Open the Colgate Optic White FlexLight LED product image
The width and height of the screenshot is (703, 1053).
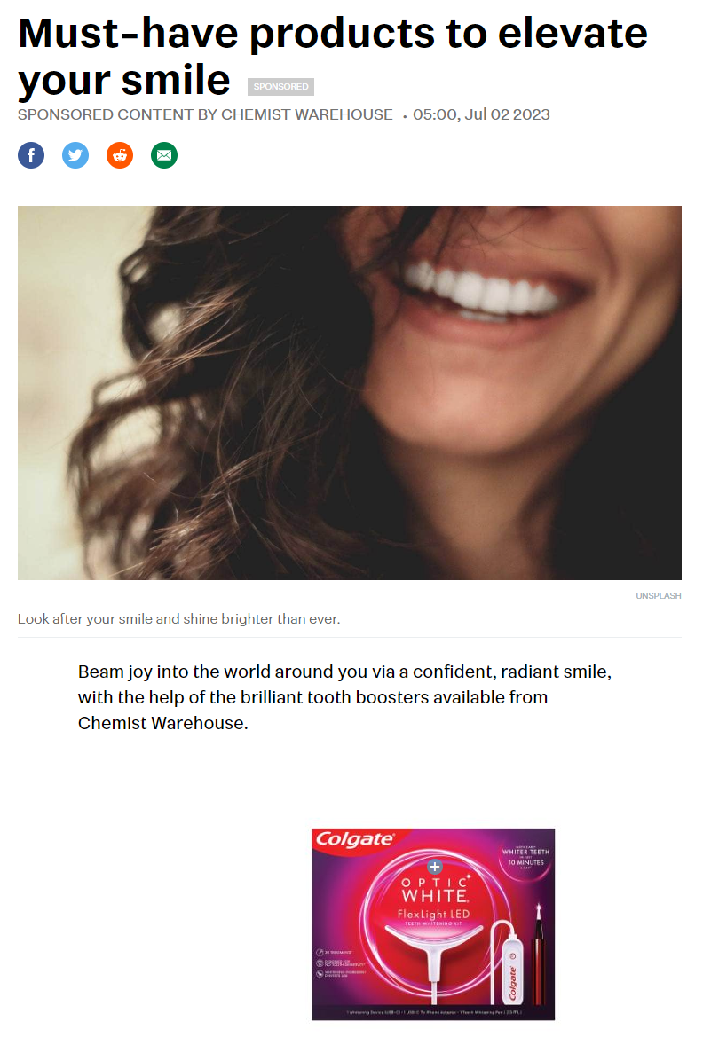coord(433,924)
